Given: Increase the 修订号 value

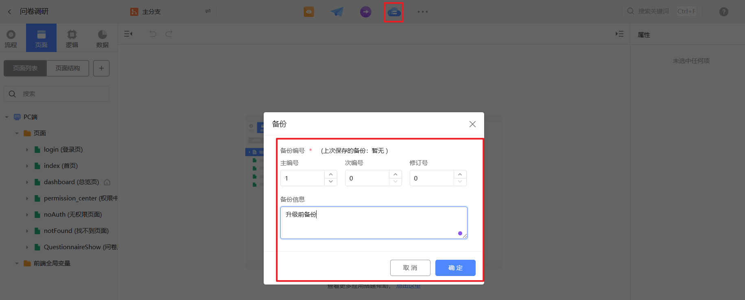Looking at the screenshot, I should pyautogui.click(x=460, y=174).
